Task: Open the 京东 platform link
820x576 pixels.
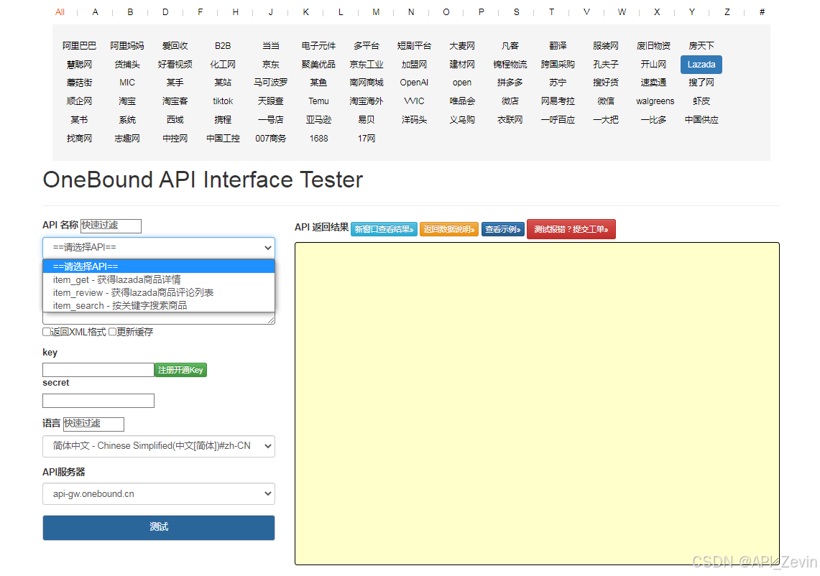Action: [x=271, y=65]
